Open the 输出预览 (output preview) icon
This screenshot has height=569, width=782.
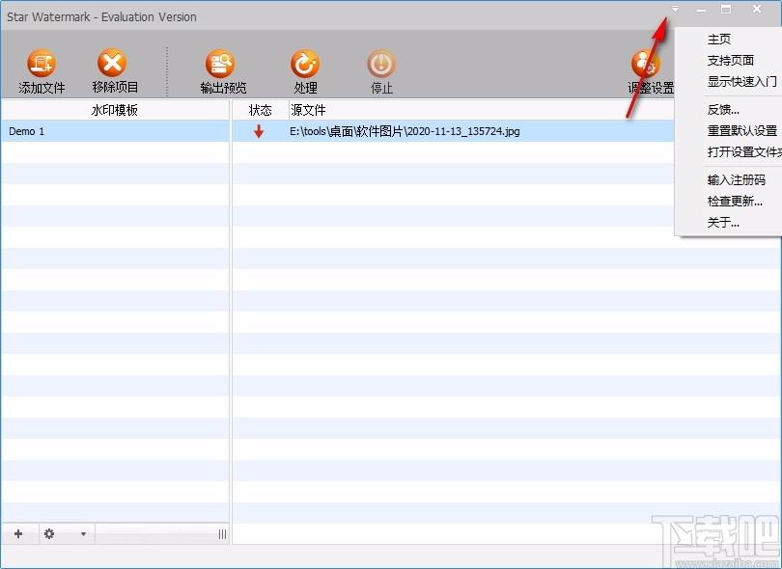[x=220, y=64]
